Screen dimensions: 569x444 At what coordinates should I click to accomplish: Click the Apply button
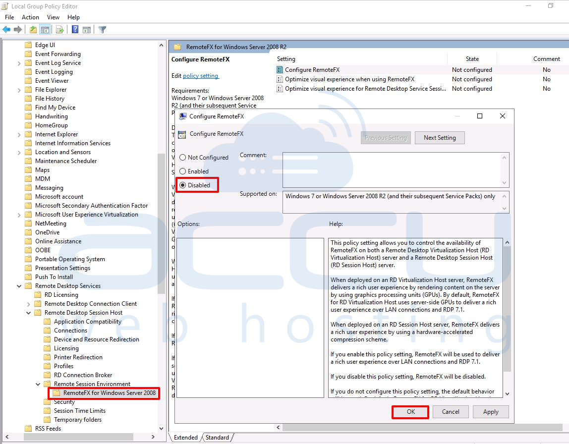[491, 412]
